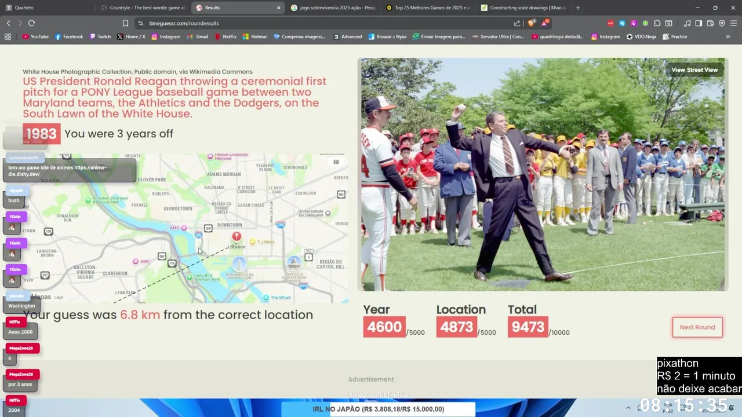Toggle the browser sidebar panel
742x417 pixels.
pyautogui.click(x=699, y=23)
